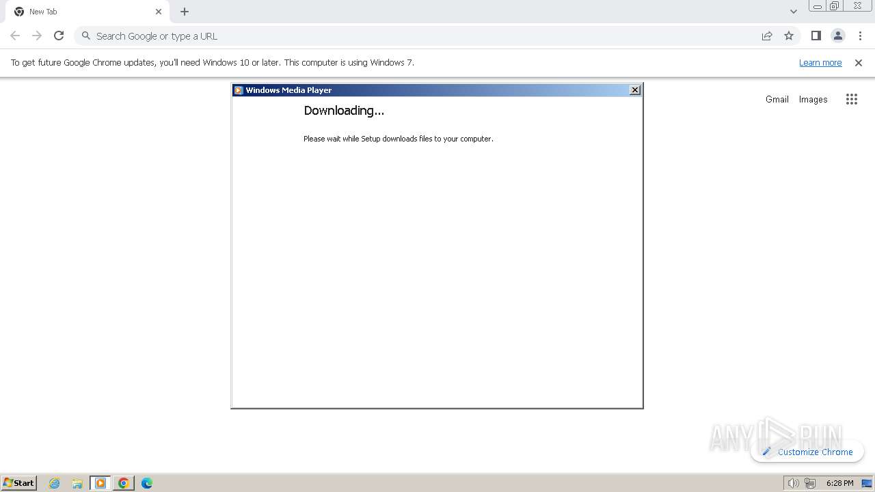Dismiss the Chrome update notification bar

point(859,62)
